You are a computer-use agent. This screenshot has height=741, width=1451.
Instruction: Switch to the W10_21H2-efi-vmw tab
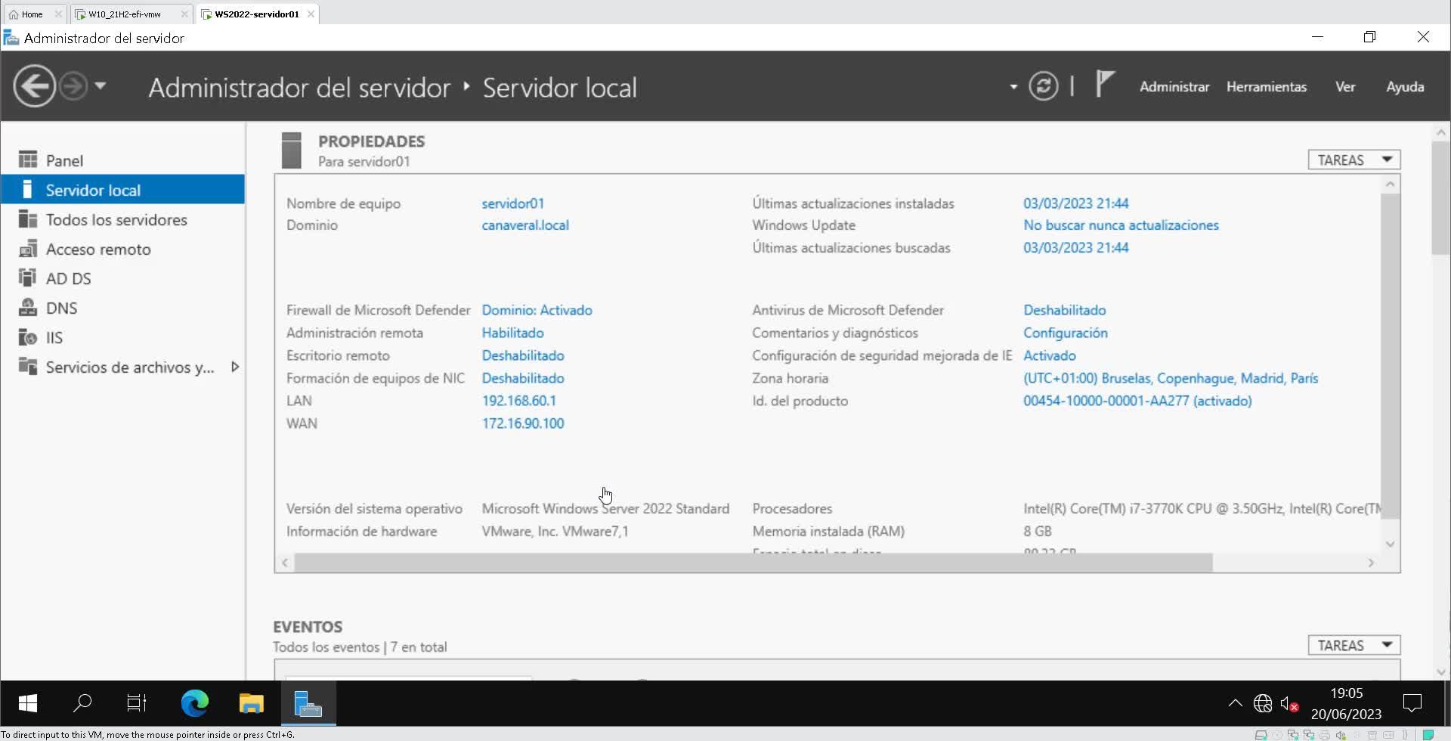coord(125,14)
